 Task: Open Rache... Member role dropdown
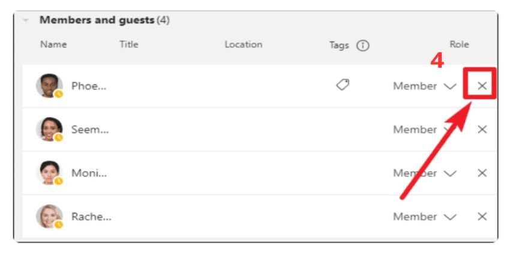[424, 217]
